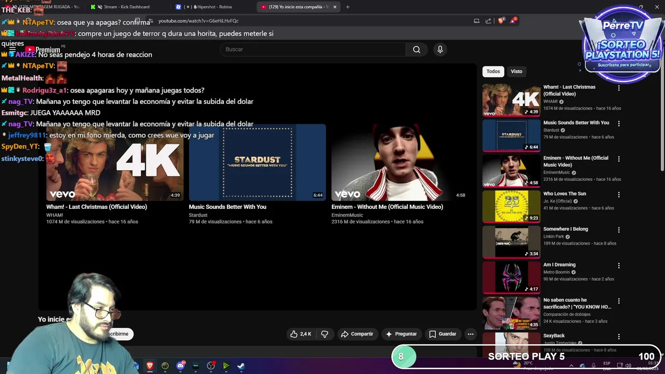Click the Brave Shields lion icon
This screenshot has height=374, width=665.
click(x=501, y=21)
